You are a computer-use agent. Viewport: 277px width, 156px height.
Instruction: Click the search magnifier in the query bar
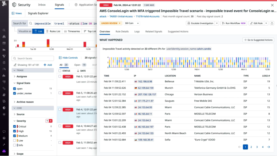pyautogui.click(x=30, y=23)
